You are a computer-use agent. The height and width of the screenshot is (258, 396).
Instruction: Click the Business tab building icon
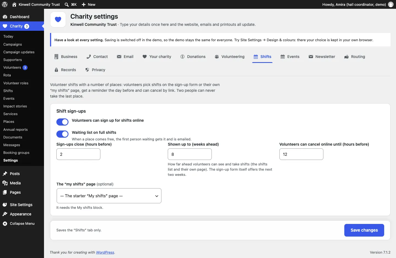pyautogui.click(x=56, y=57)
